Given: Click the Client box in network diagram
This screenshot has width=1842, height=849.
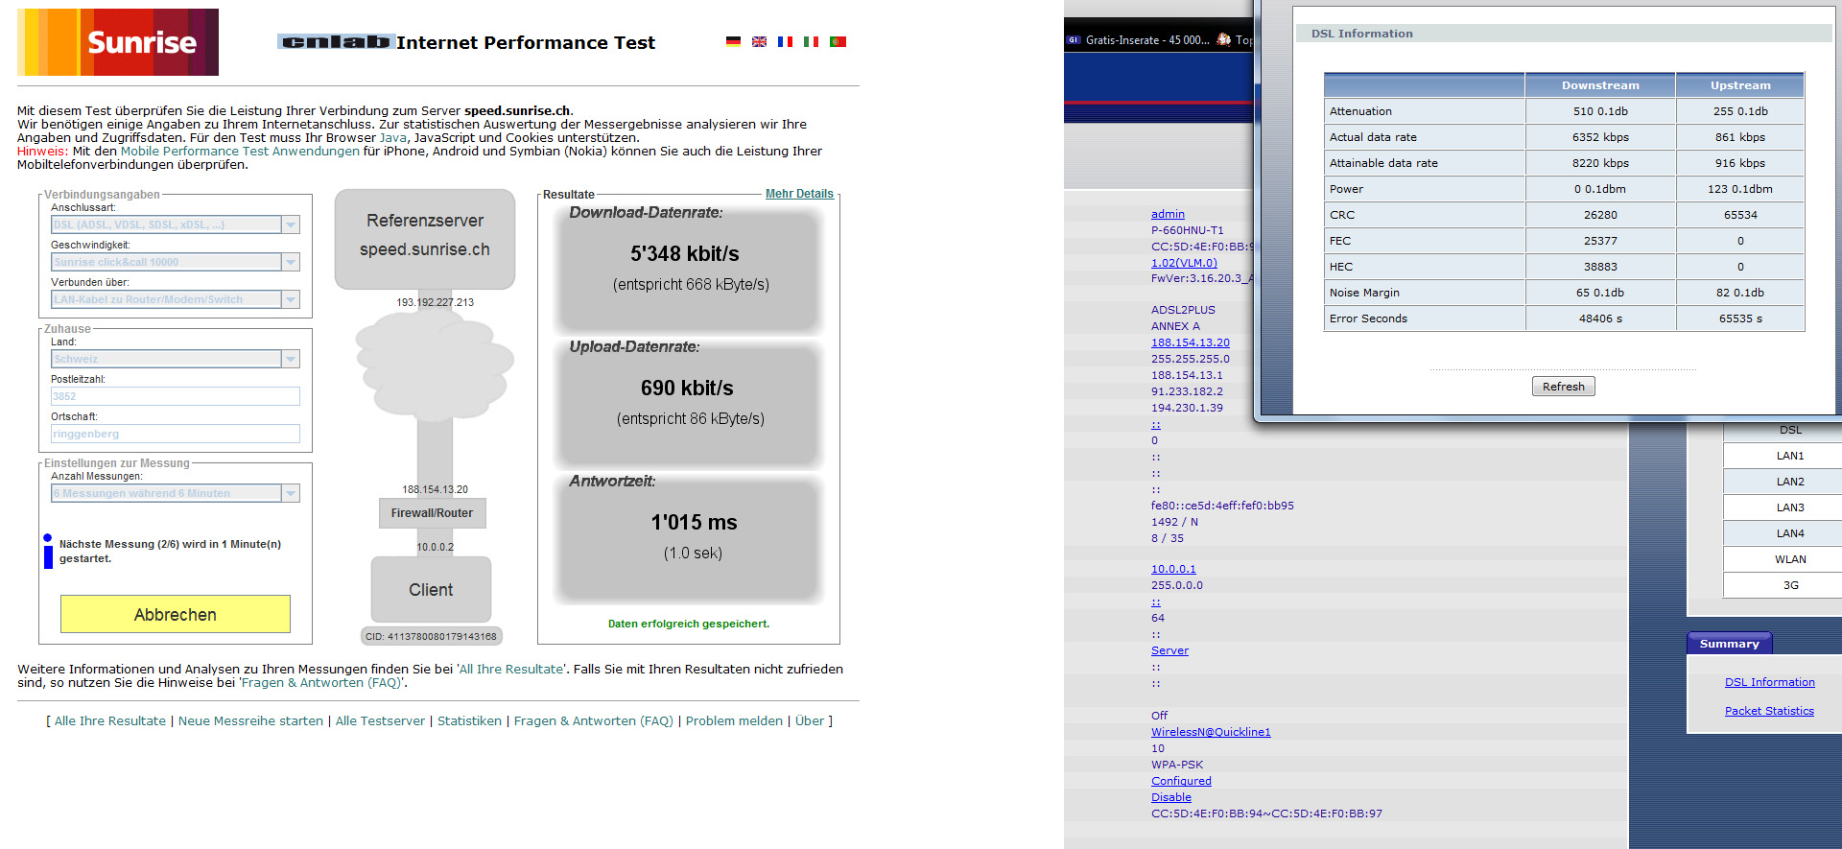Looking at the screenshot, I should pos(431,590).
